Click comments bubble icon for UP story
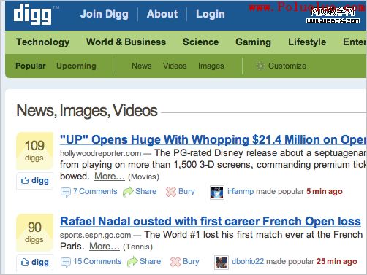The image size is (367, 275). point(66,192)
